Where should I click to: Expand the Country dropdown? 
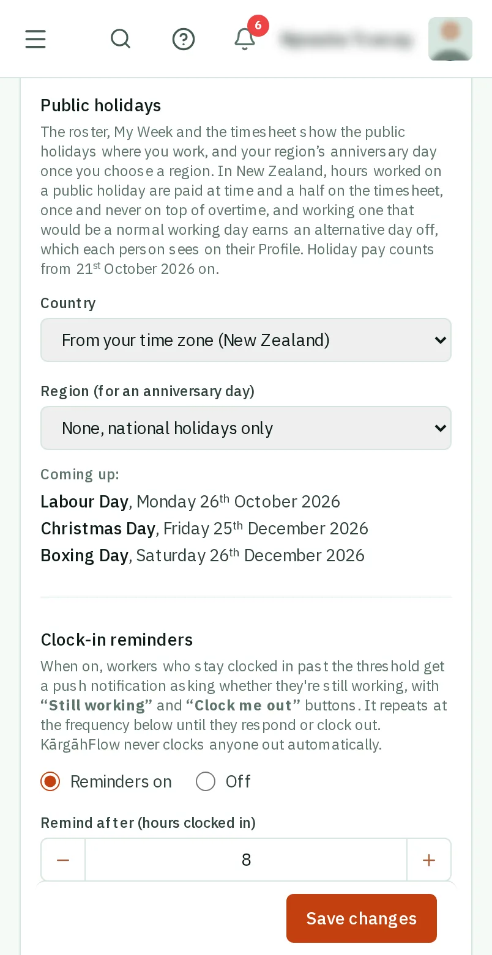coord(246,340)
